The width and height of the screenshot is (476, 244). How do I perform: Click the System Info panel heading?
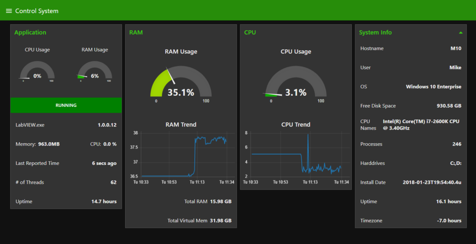click(376, 33)
